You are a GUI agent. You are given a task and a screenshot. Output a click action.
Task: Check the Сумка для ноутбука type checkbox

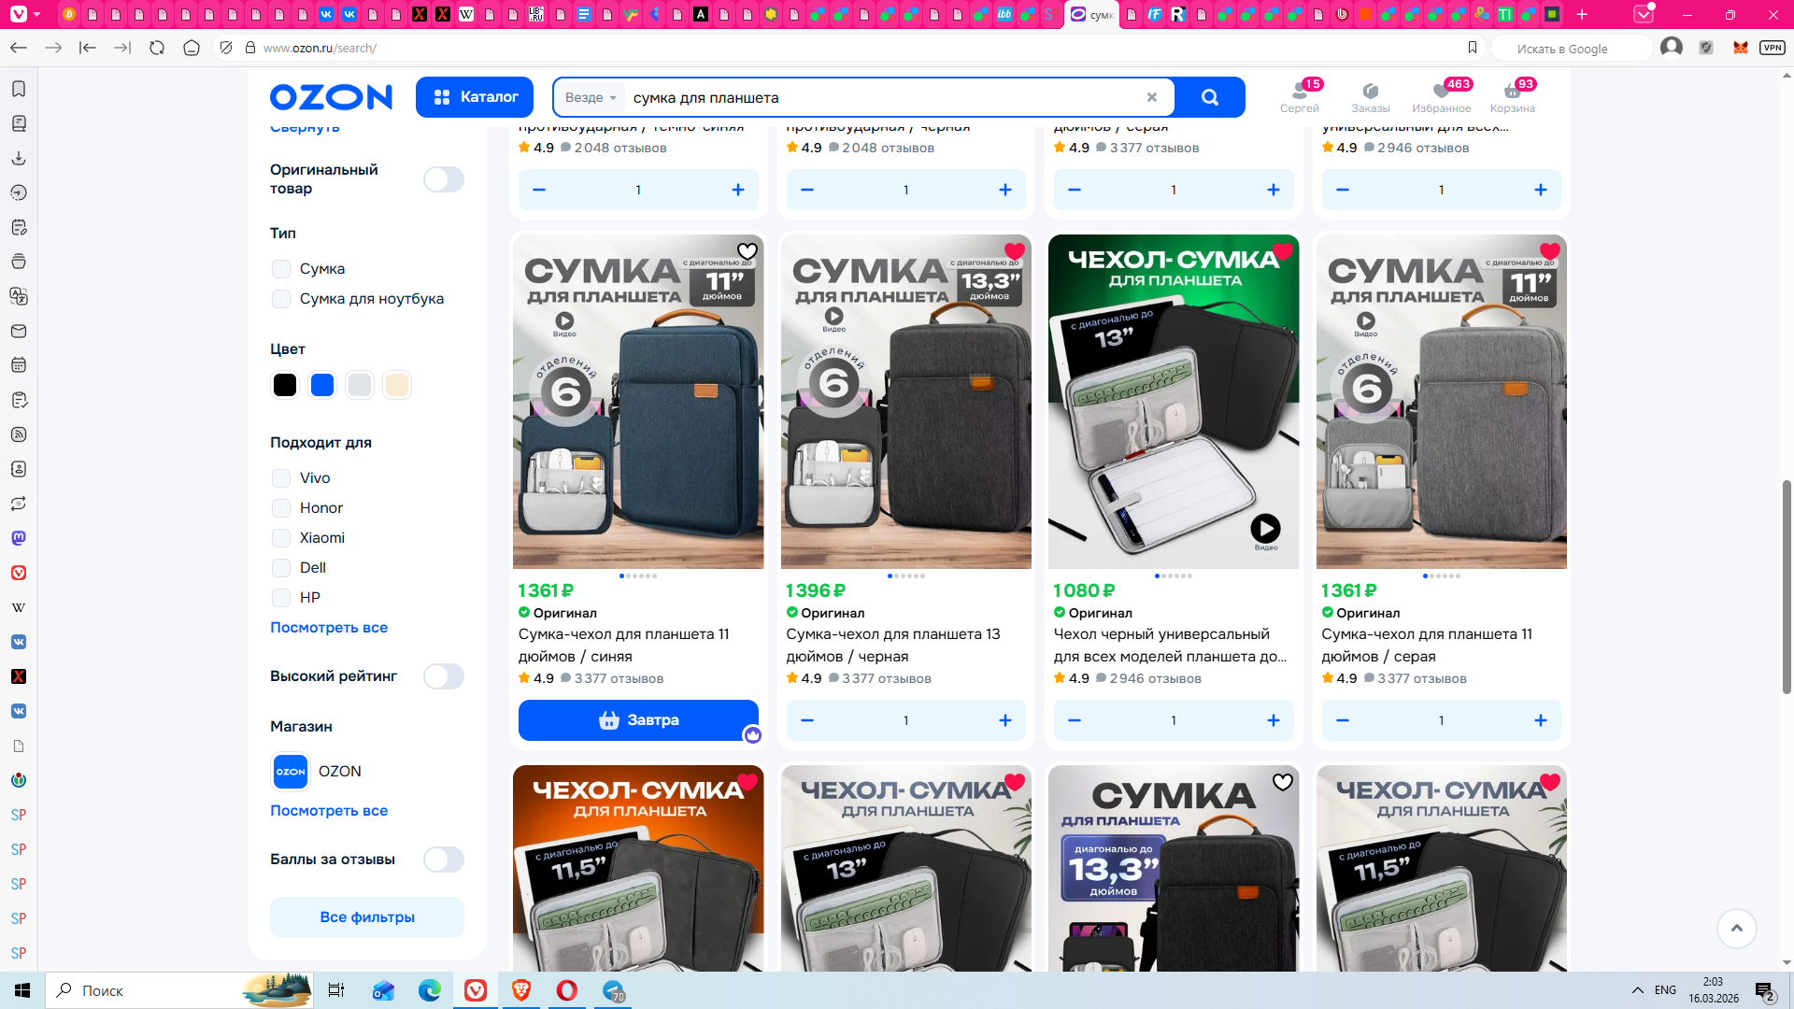click(281, 299)
